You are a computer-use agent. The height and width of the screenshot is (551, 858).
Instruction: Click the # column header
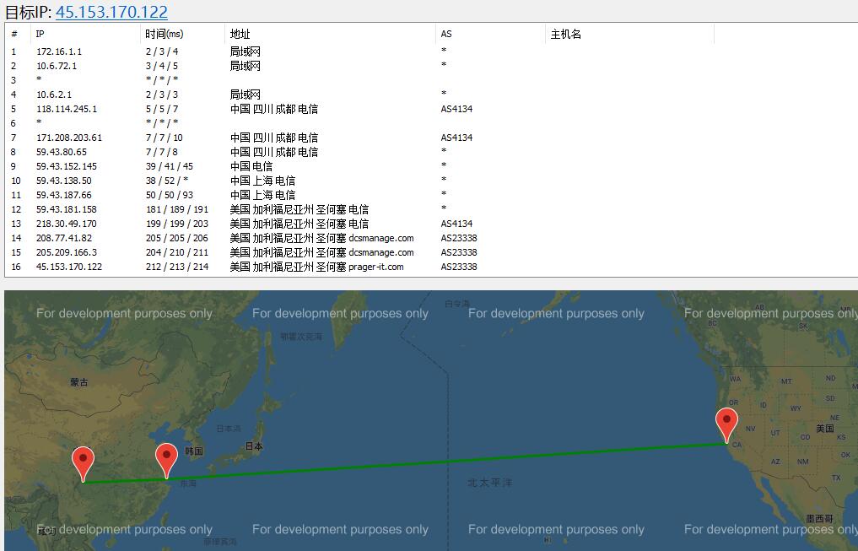tap(18, 34)
